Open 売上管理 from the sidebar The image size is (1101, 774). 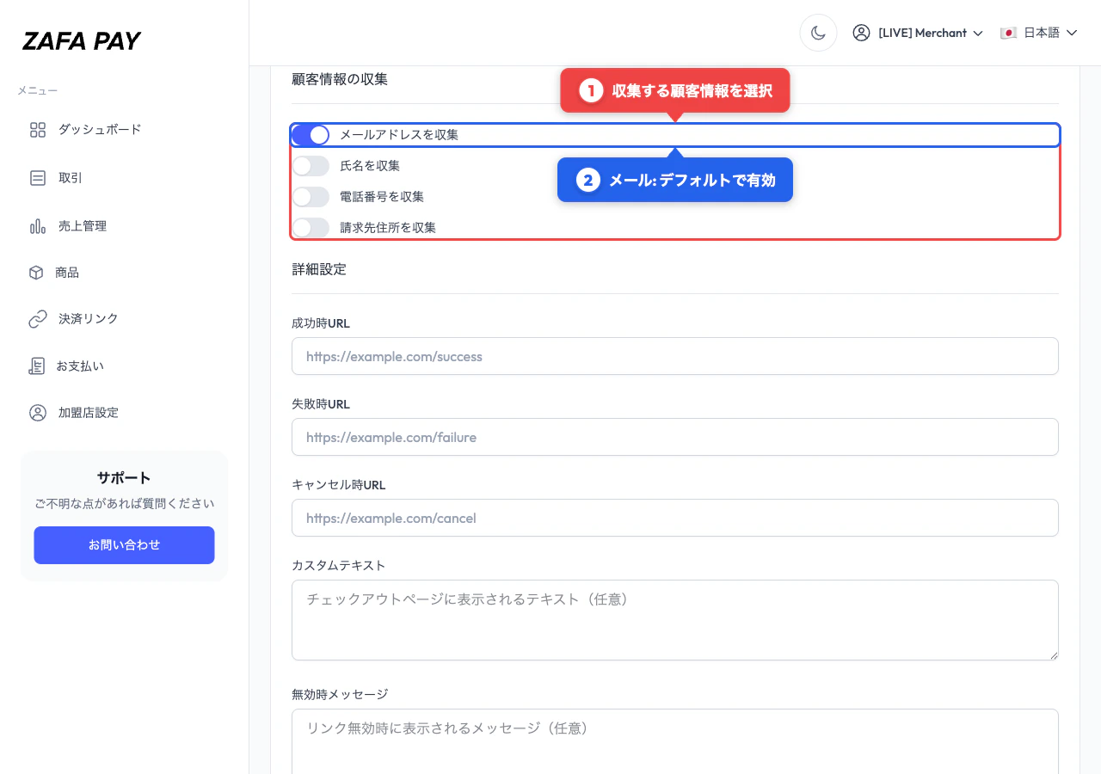[x=38, y=225]
